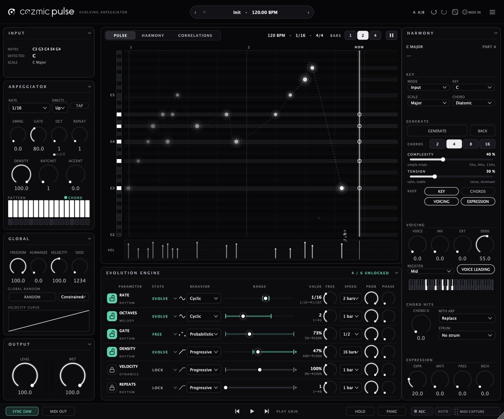This screenshot has width=504, height=419.
Task: Click the ramp icon in DENSITY row
Action: pos(182,352)
